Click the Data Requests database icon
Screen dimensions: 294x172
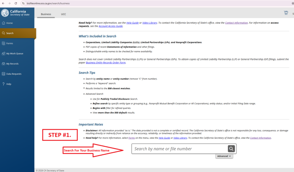(x=3, y=74)
